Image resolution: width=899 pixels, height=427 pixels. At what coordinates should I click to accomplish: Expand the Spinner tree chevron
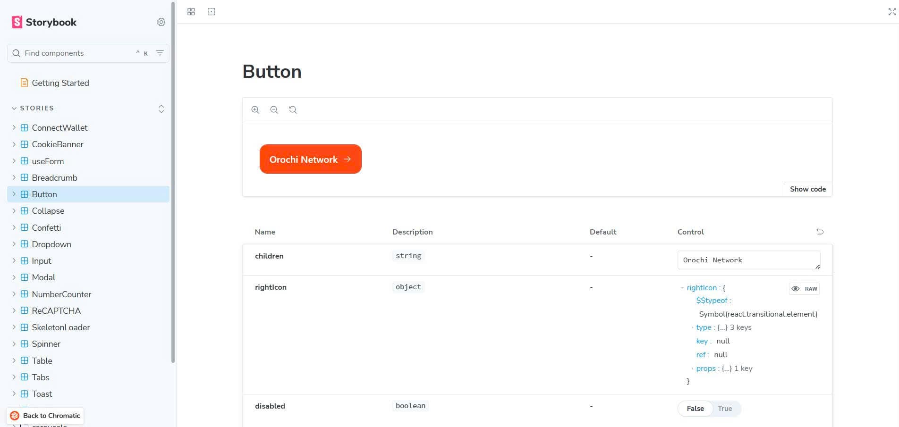click(x=14, y=343)
